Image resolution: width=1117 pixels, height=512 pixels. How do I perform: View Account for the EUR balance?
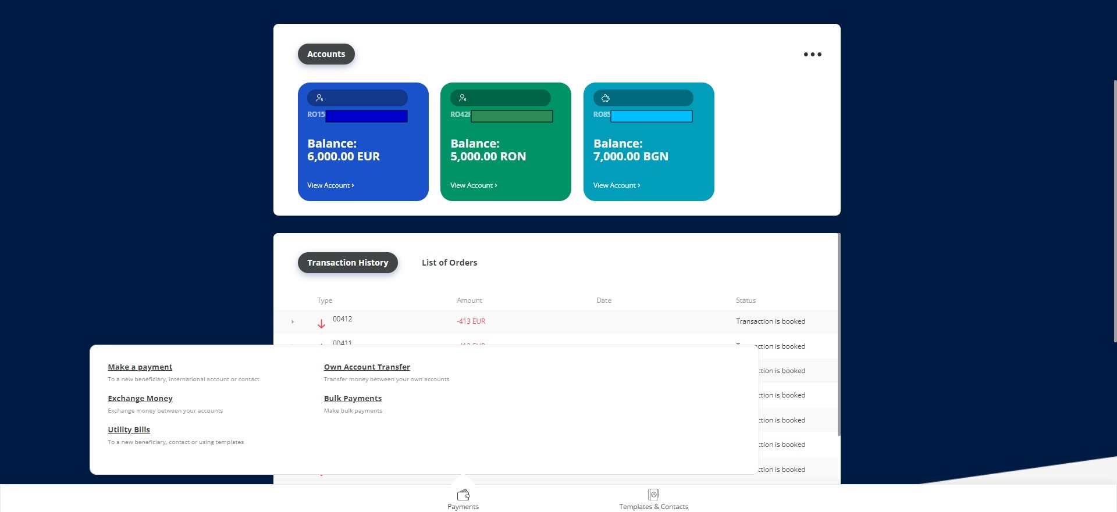click(330, 185)
